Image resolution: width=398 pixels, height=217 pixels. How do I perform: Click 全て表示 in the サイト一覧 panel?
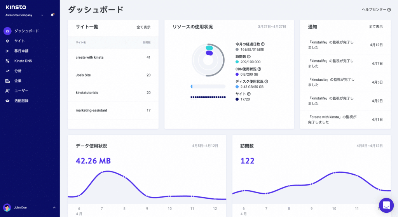click(143, 27)
